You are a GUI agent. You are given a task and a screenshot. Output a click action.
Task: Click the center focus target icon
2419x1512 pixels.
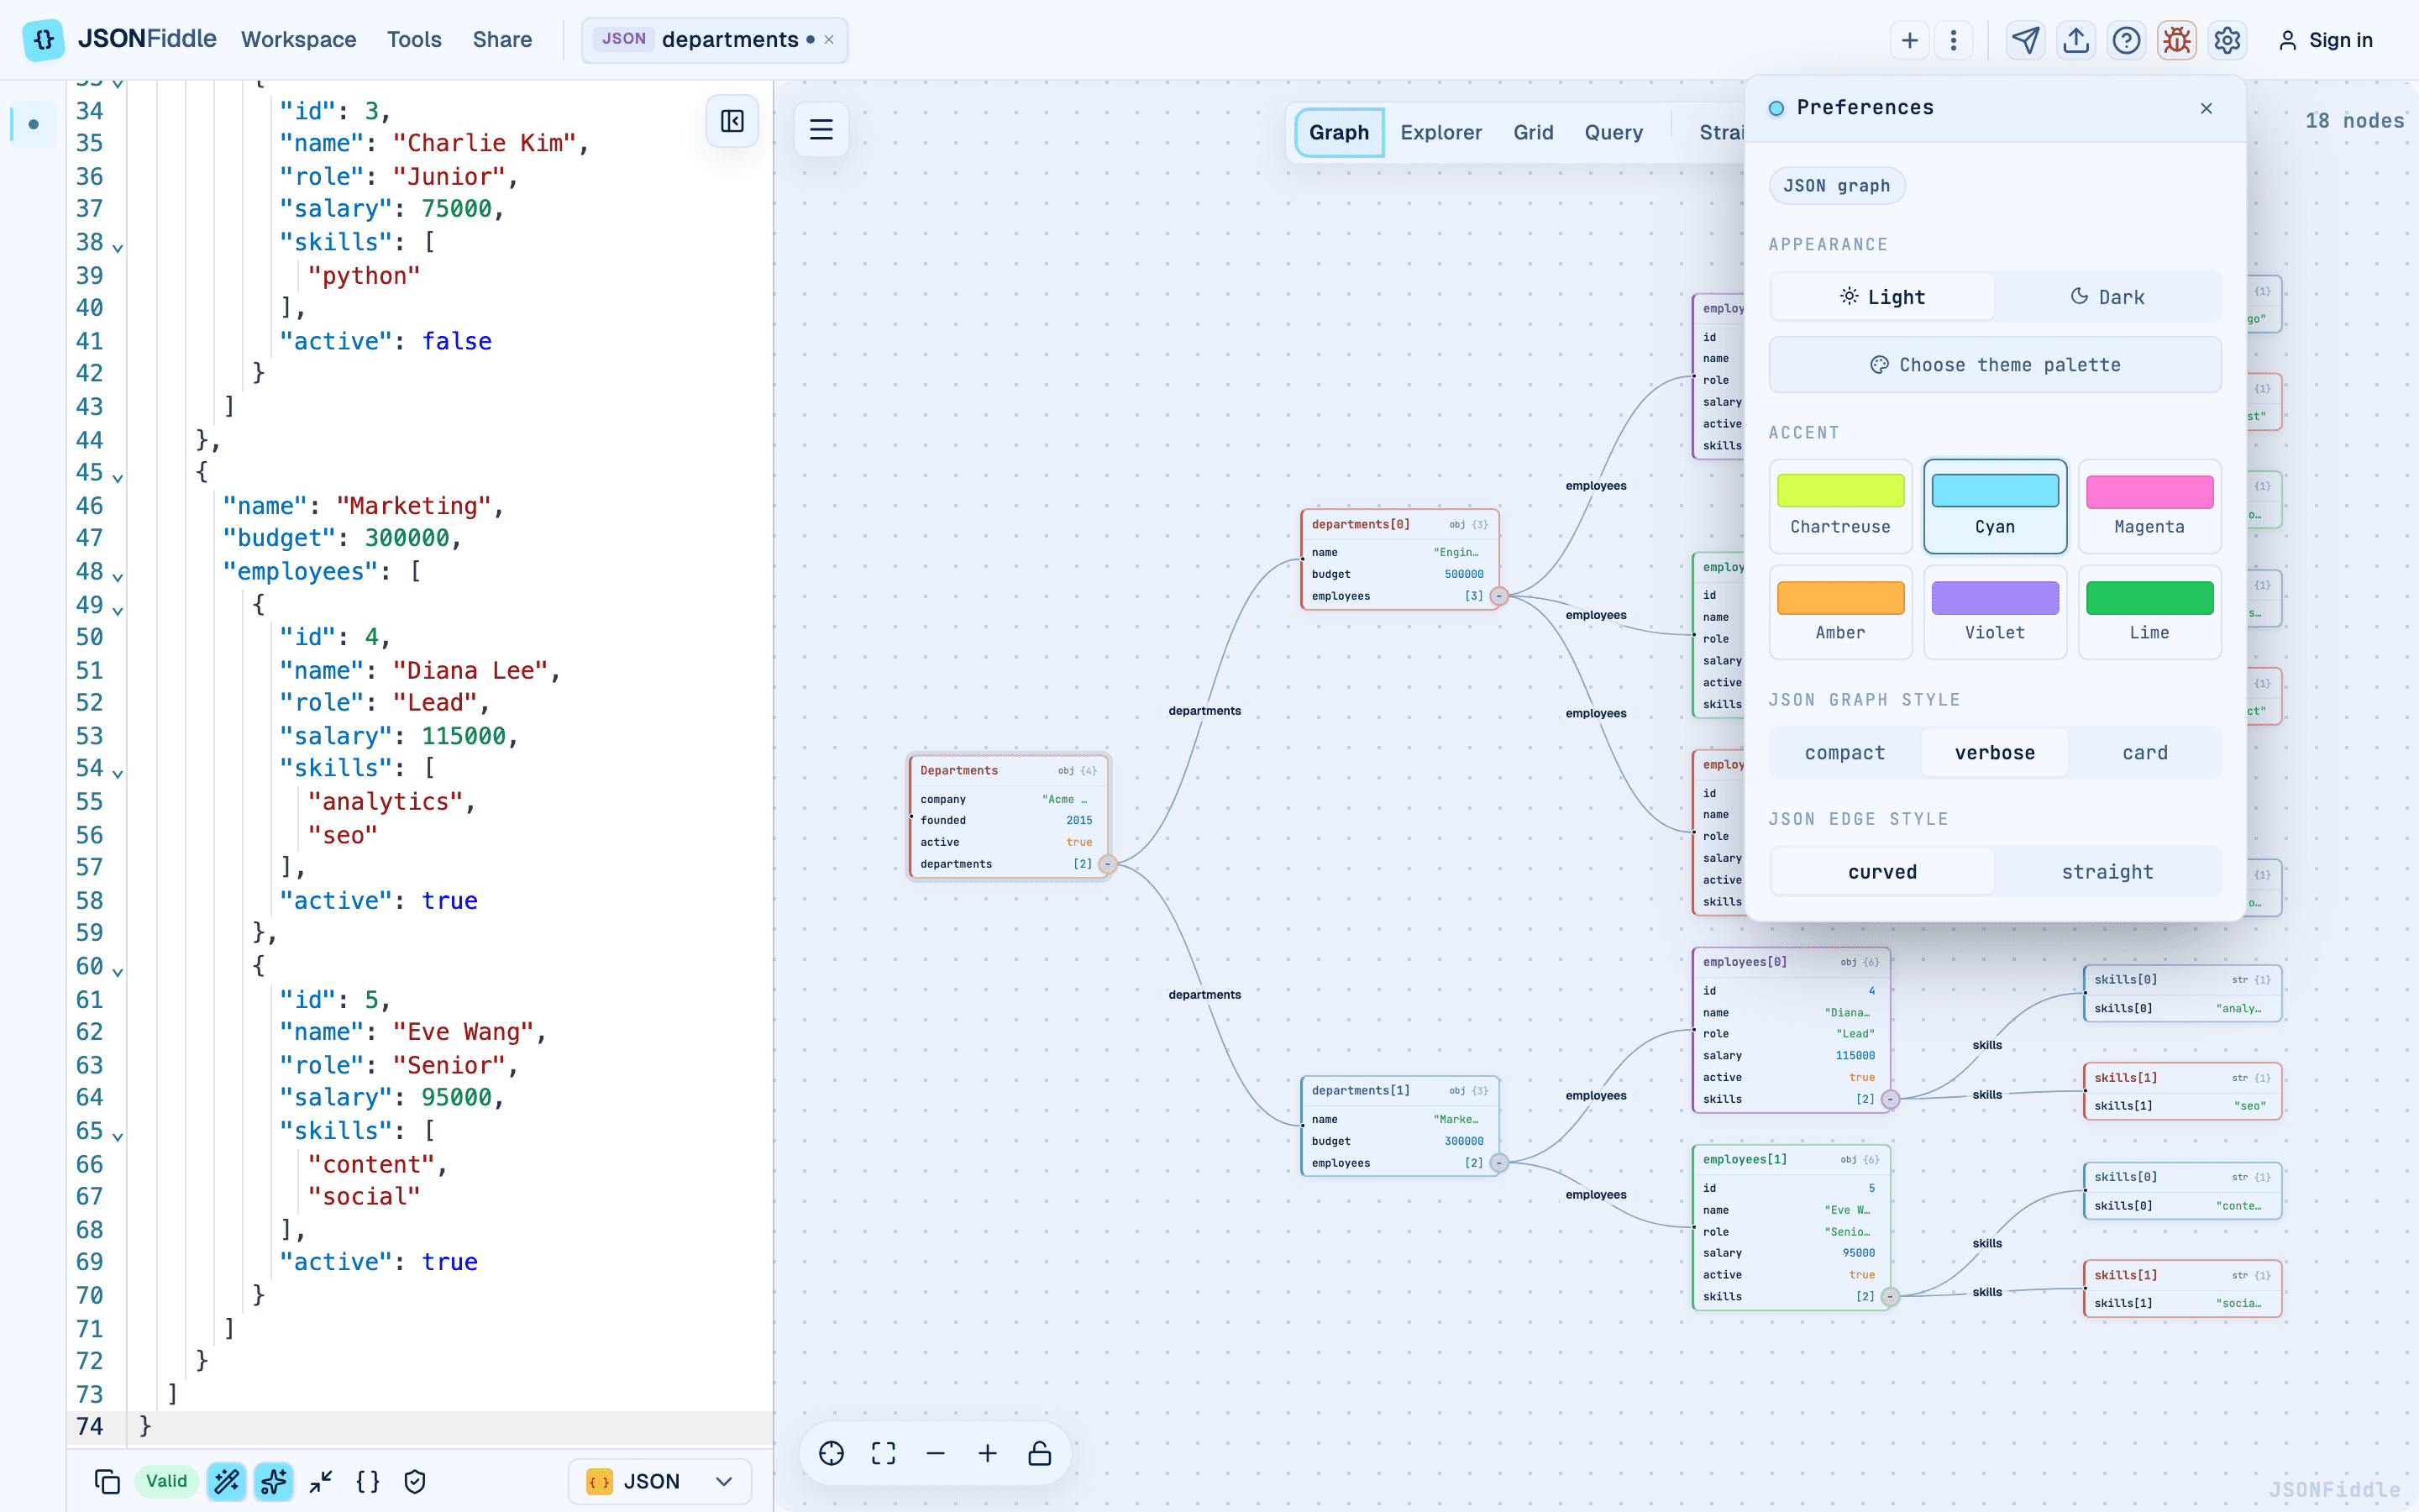coord(832,1453)
